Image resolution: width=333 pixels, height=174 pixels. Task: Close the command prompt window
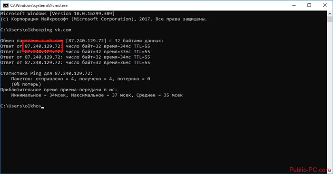(x=325, y=5)
